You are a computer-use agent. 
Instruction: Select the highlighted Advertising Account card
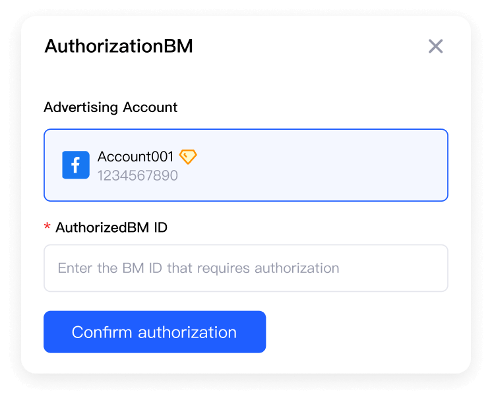(246, 165)
